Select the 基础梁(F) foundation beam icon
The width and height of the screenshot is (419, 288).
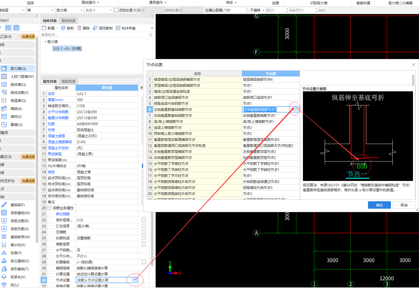pos(4,205)
